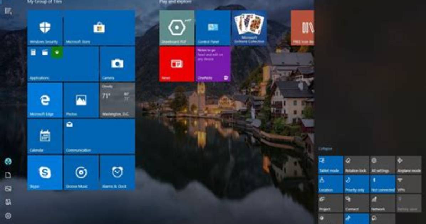Open the Control Panel tile
426x224 pixels.
coord(213,28)
